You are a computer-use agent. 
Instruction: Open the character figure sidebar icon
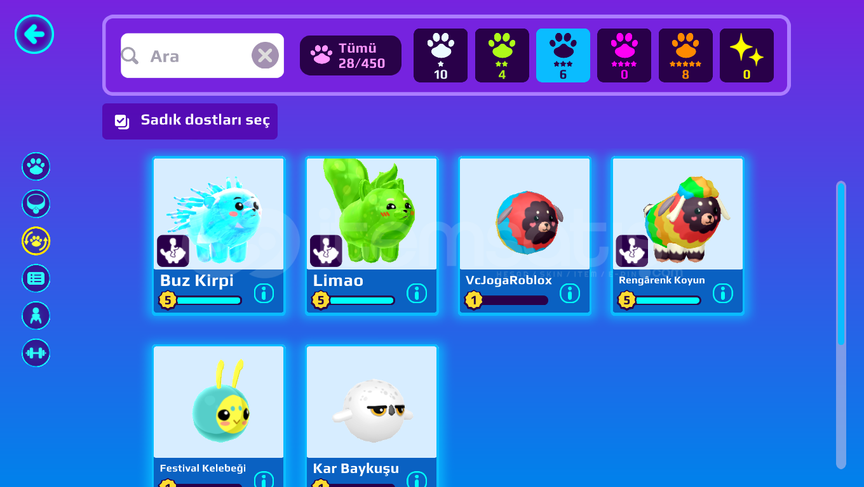36,316
